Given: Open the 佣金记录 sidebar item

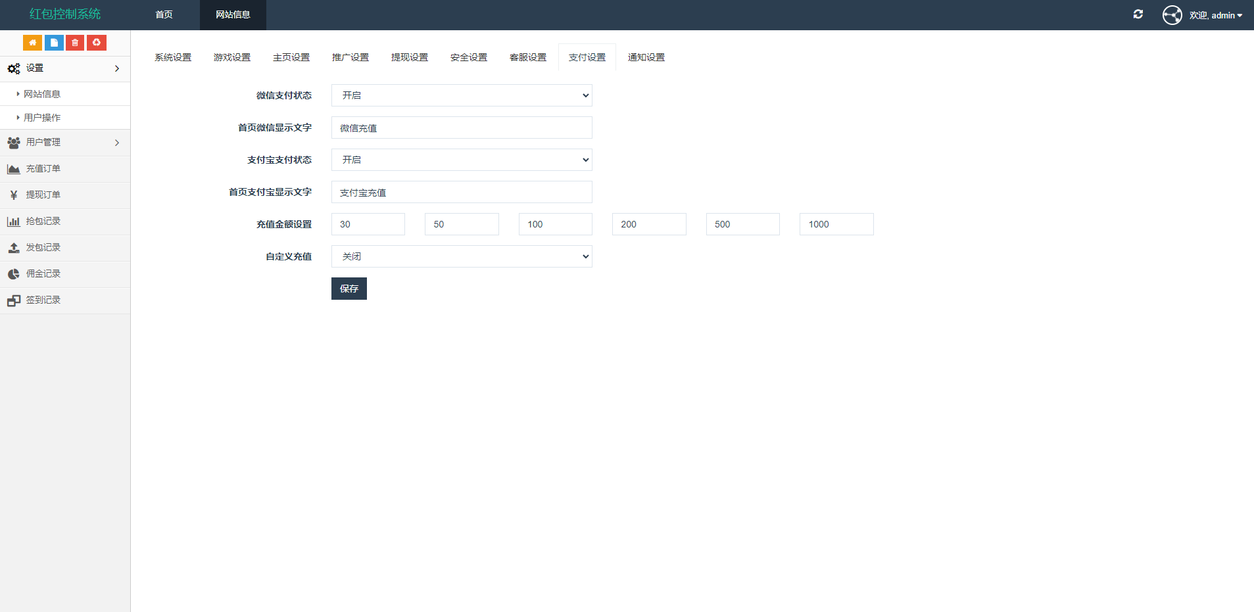Looking at the screenshot, I should [65, 274].
